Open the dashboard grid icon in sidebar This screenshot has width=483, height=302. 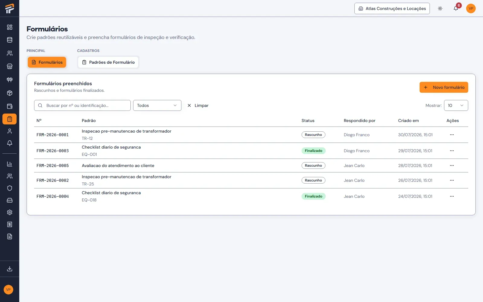[10, 27]
